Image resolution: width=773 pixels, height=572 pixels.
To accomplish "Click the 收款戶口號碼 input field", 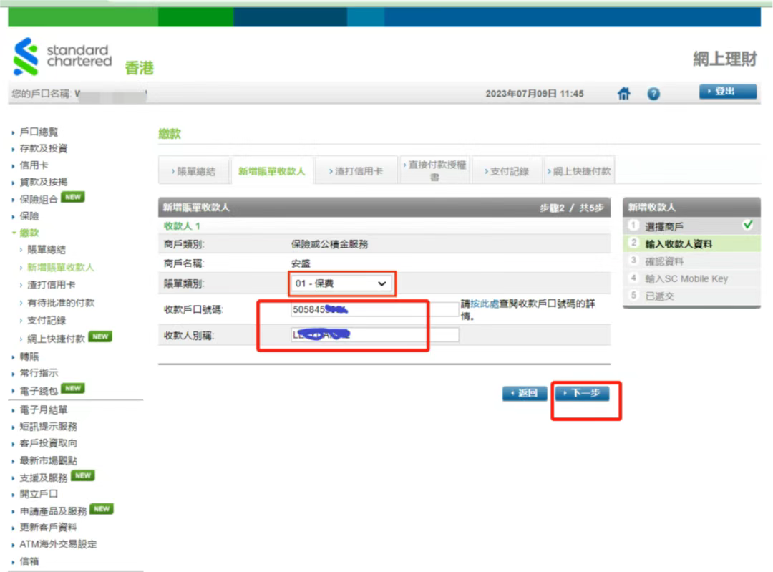I will (374, 309).
